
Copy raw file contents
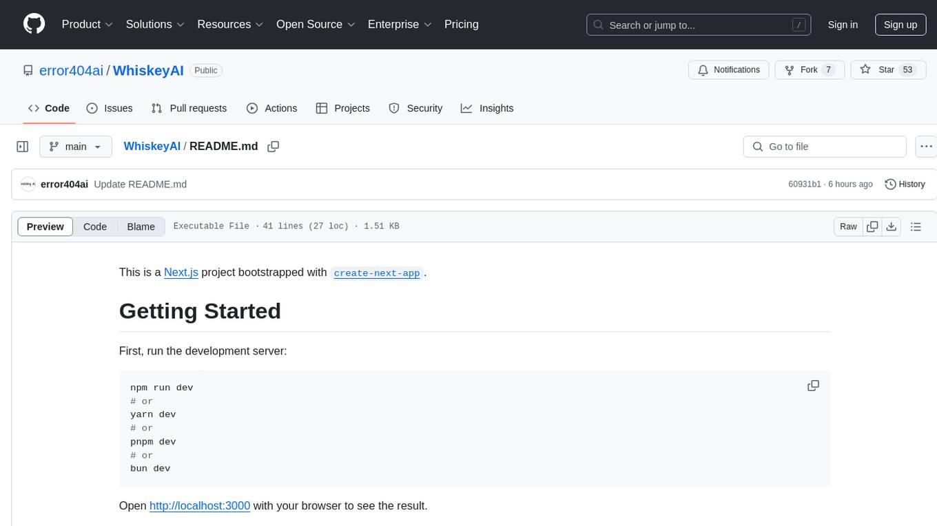(x=872, y=227)
